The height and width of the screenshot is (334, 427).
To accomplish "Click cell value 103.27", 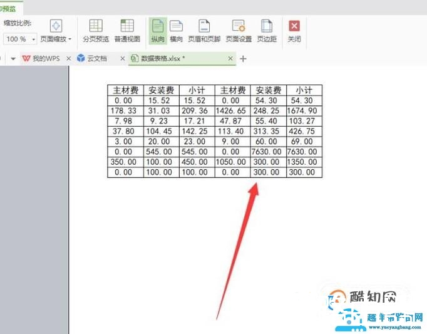I will tap(302, 121).
